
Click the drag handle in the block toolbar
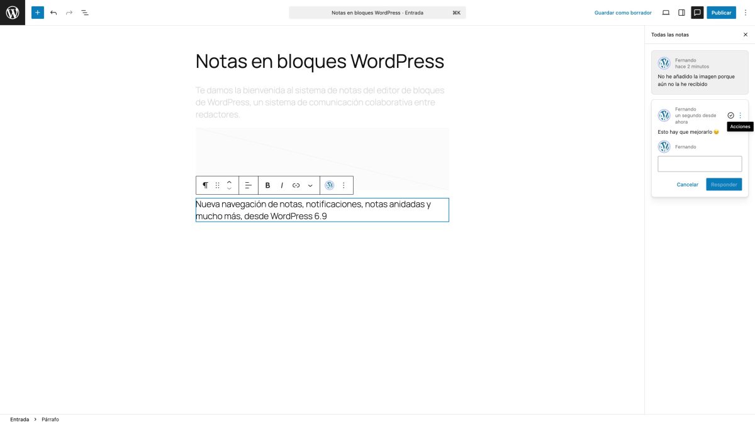[x=217, y=185]
